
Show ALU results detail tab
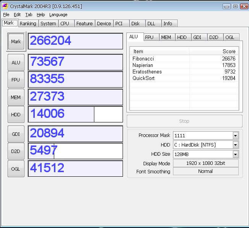point(135,37)
